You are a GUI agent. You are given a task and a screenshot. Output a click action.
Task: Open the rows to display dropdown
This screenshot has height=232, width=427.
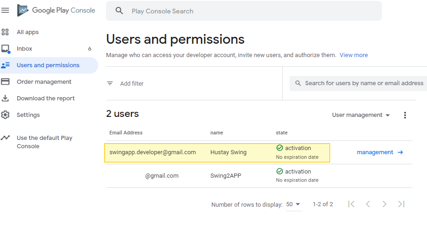pos(293,204)
